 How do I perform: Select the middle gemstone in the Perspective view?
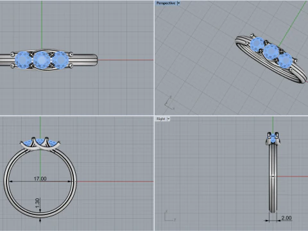tap(271, 52)
